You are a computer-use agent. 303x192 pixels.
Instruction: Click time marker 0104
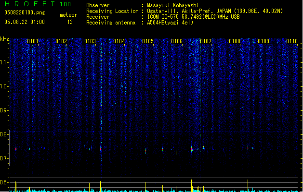pyautogui.click(x=119, y=41)
